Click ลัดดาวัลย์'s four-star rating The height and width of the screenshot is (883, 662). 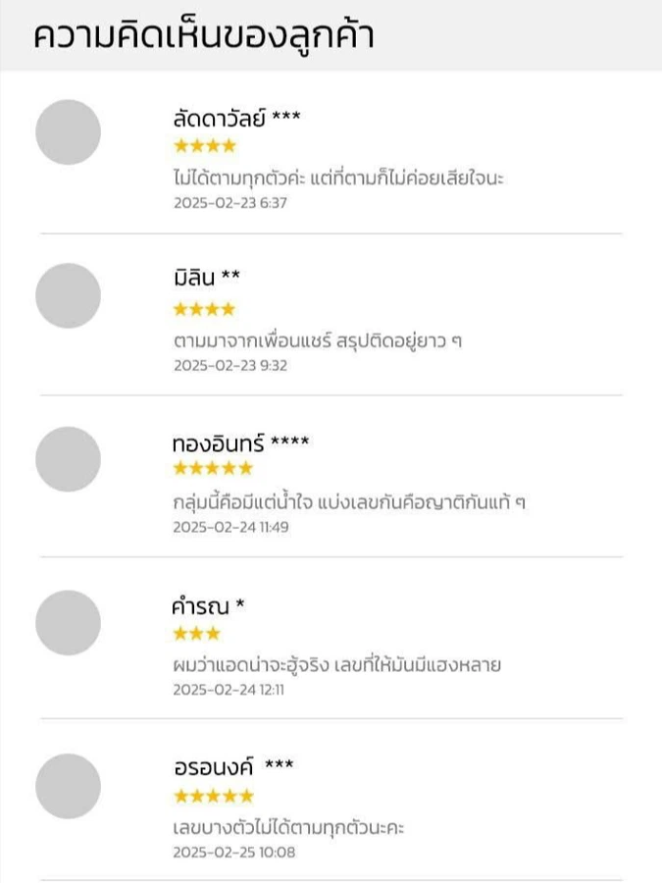click(x=205, y=146)
